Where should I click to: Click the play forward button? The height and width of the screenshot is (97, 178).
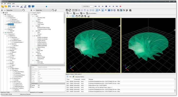click(113, 6)
